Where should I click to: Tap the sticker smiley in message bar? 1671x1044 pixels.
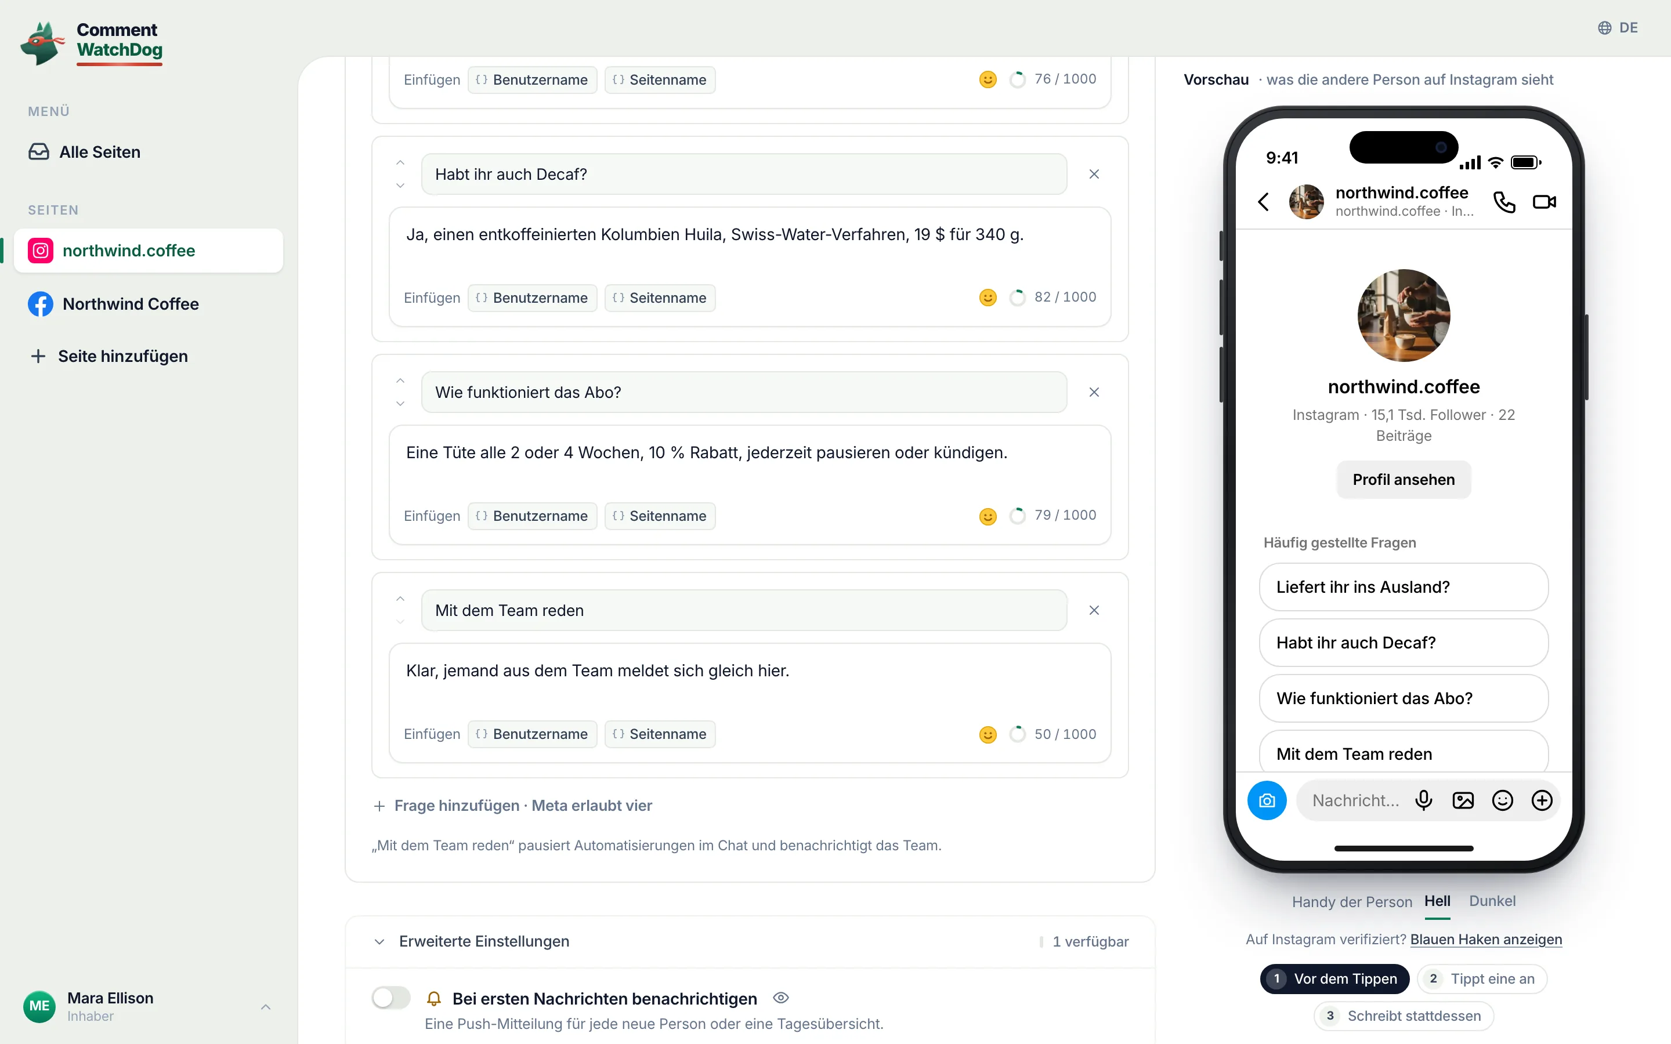coord(1502,800)
